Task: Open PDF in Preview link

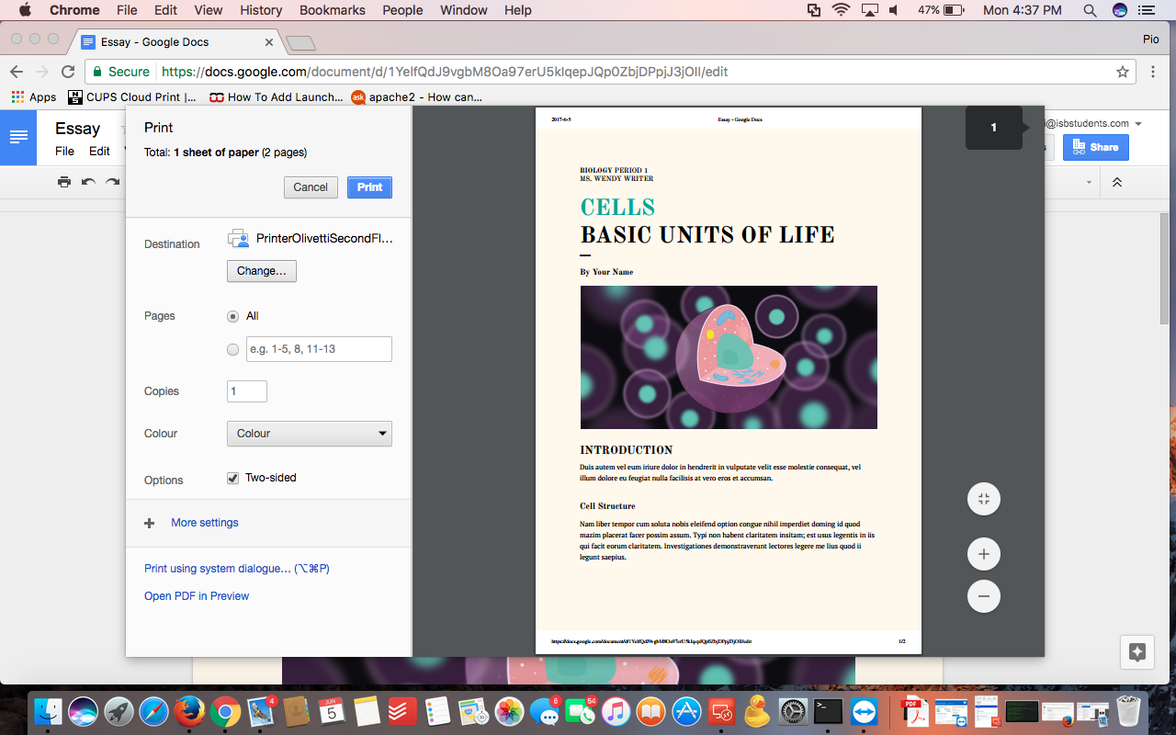Action: [x=197, y=596]
